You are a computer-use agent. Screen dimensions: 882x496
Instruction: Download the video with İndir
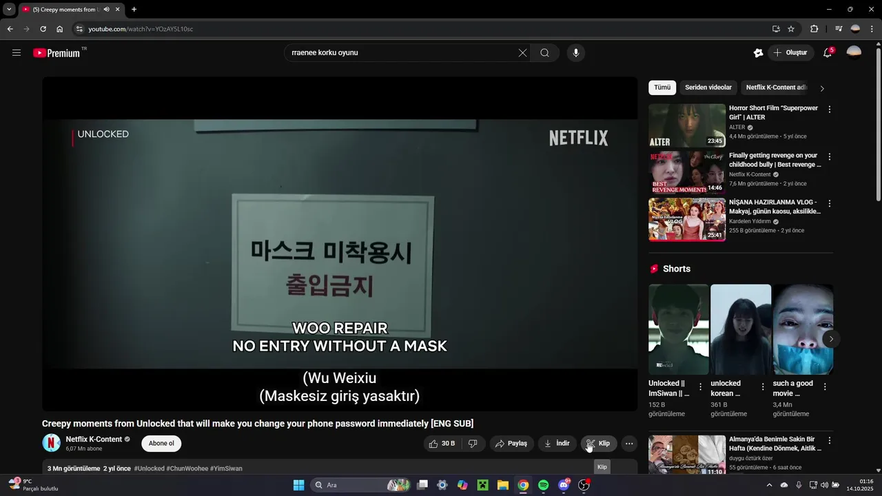557,444
